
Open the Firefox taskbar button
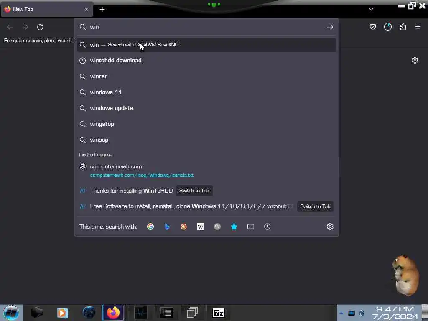(113, 313)
